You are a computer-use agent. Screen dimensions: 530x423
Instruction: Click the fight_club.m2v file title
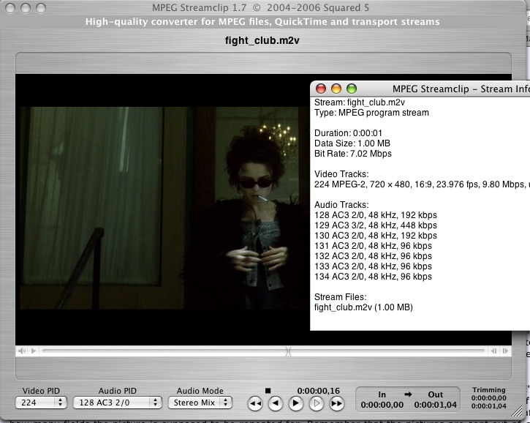tap(262, 40)
